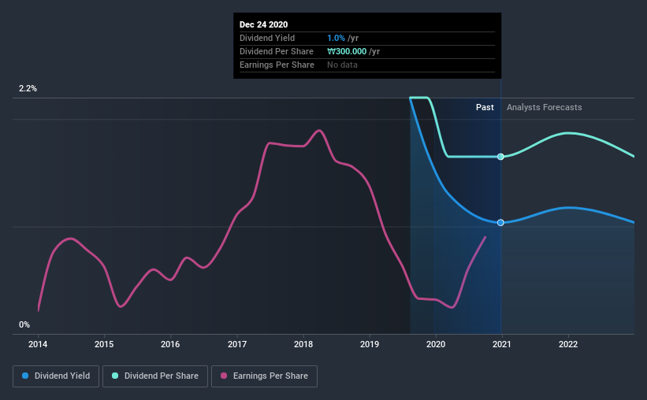Click the 2022 x-axis year label
647x400 pixels.
tap(568, 344)
